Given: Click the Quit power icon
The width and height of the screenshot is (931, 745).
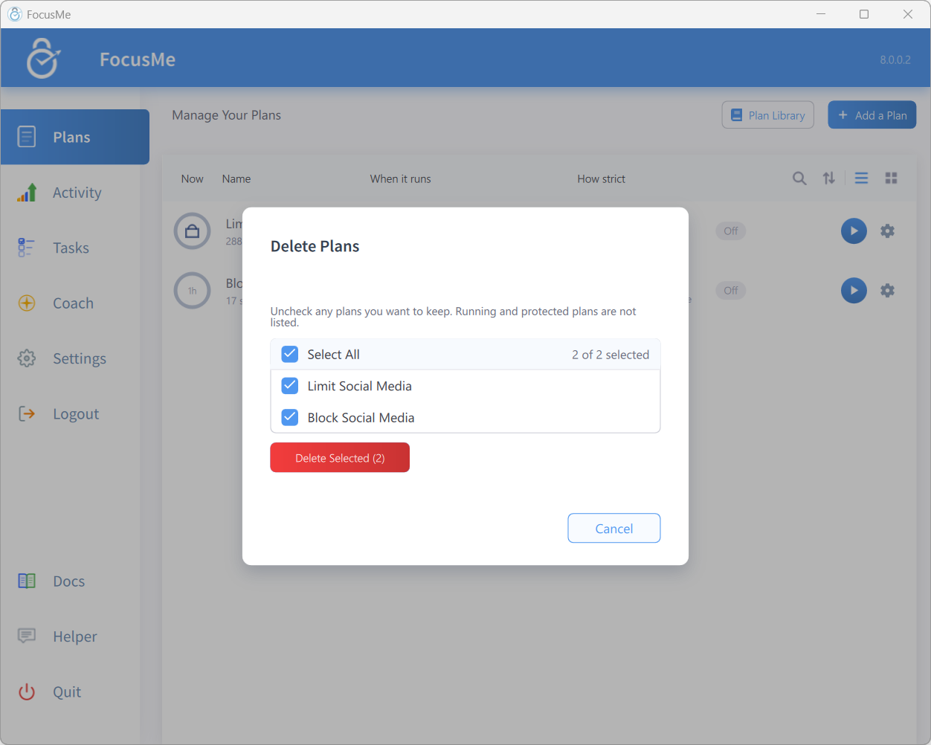Looking at the screenshot, I should point(27,692).
